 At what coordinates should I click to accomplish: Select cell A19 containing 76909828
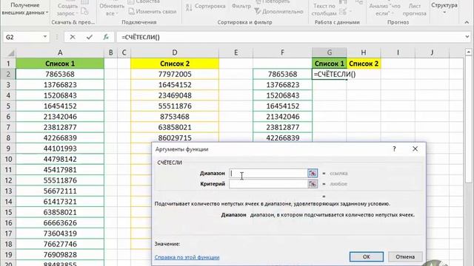pos(60,254)
